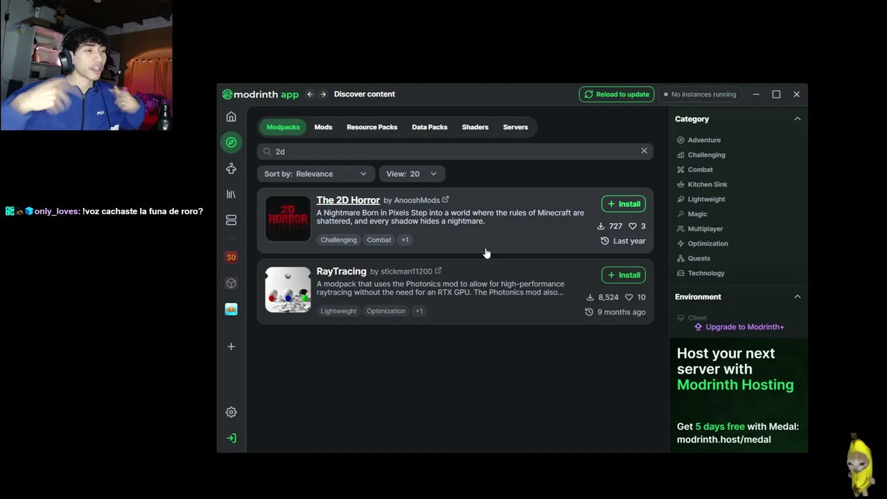Toggle the Technology category filter

click(701, 273)
